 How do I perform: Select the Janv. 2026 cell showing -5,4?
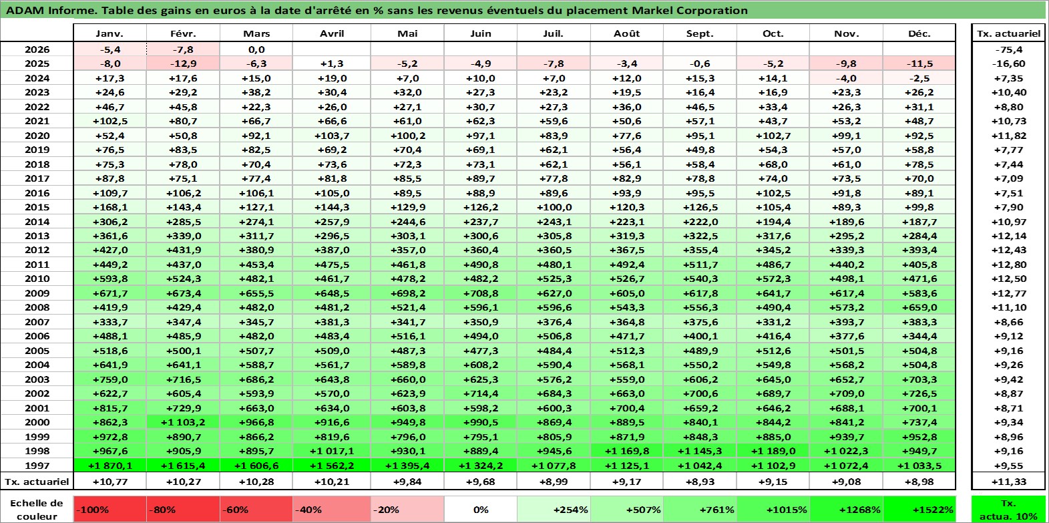click(x=110, y=49)
